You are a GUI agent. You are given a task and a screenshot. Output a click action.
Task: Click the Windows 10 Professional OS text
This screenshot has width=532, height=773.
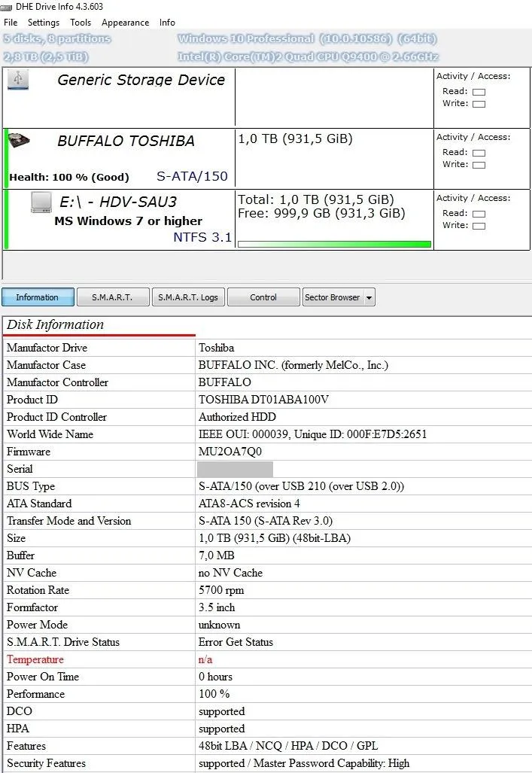(x=307, y=38)
